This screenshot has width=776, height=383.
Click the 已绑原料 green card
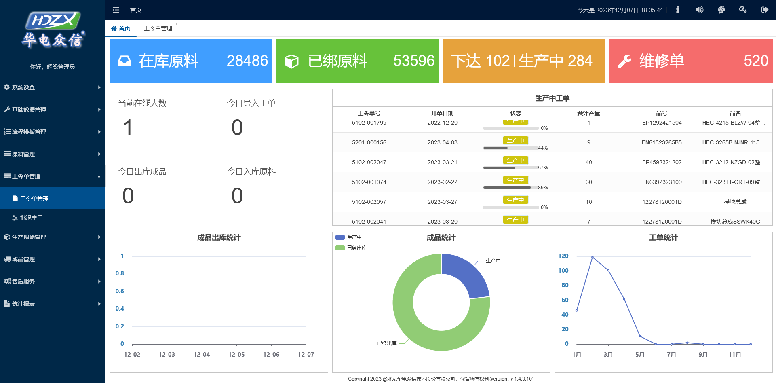tap(358, 61)
